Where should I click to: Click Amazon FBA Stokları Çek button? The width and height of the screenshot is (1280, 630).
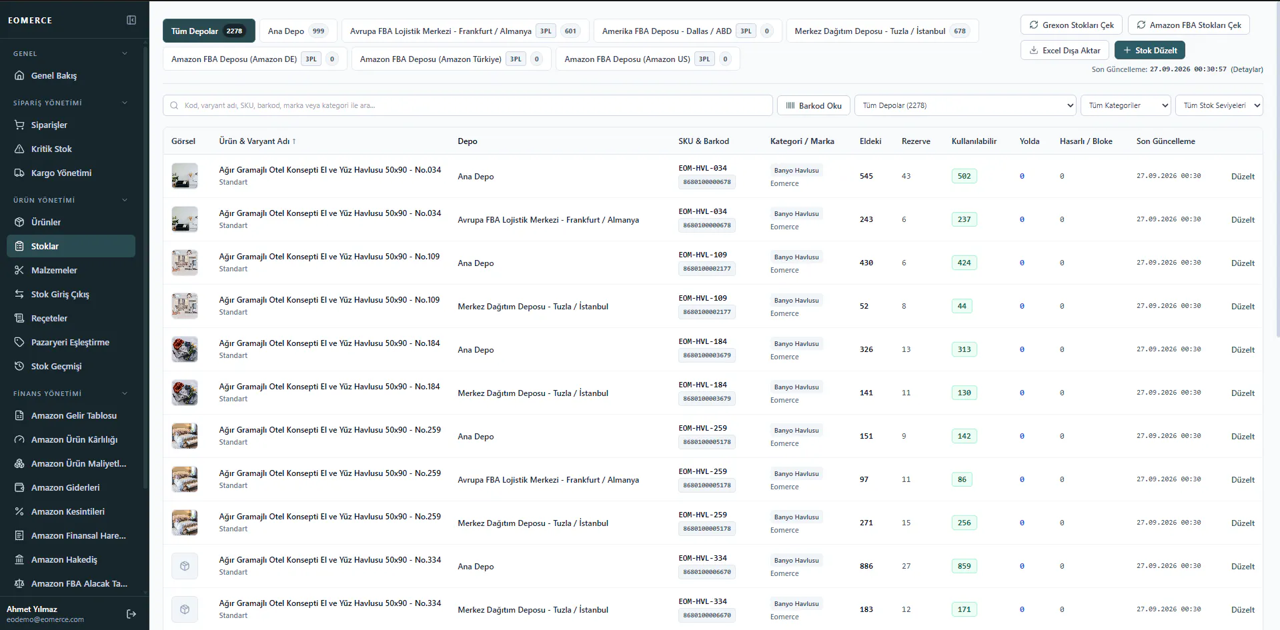click(x=1189, y=25)
